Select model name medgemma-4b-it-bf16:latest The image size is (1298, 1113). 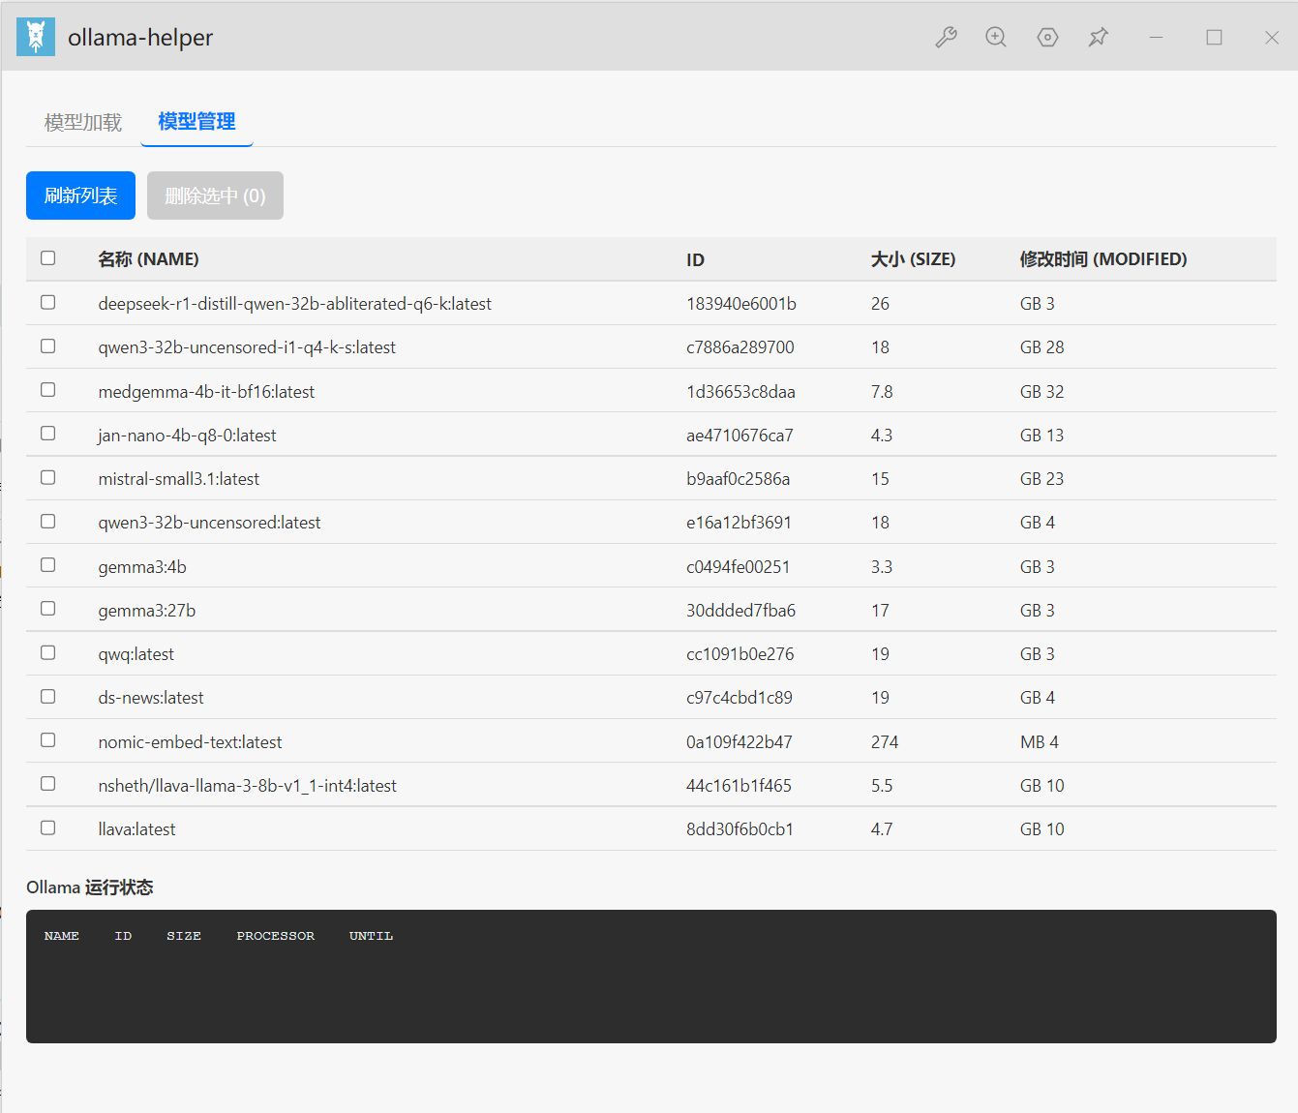click(x=206, y=392)
